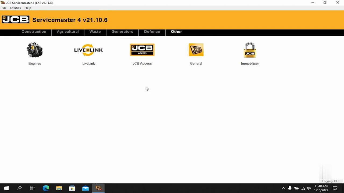This screenshot has height=193, width=344.
Task: Click the JCB logo in header
Action: coord(16,20)
